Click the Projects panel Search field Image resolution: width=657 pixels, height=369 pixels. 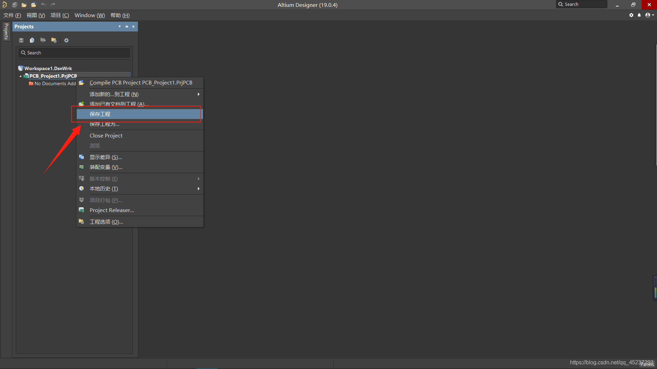[74, 53]
